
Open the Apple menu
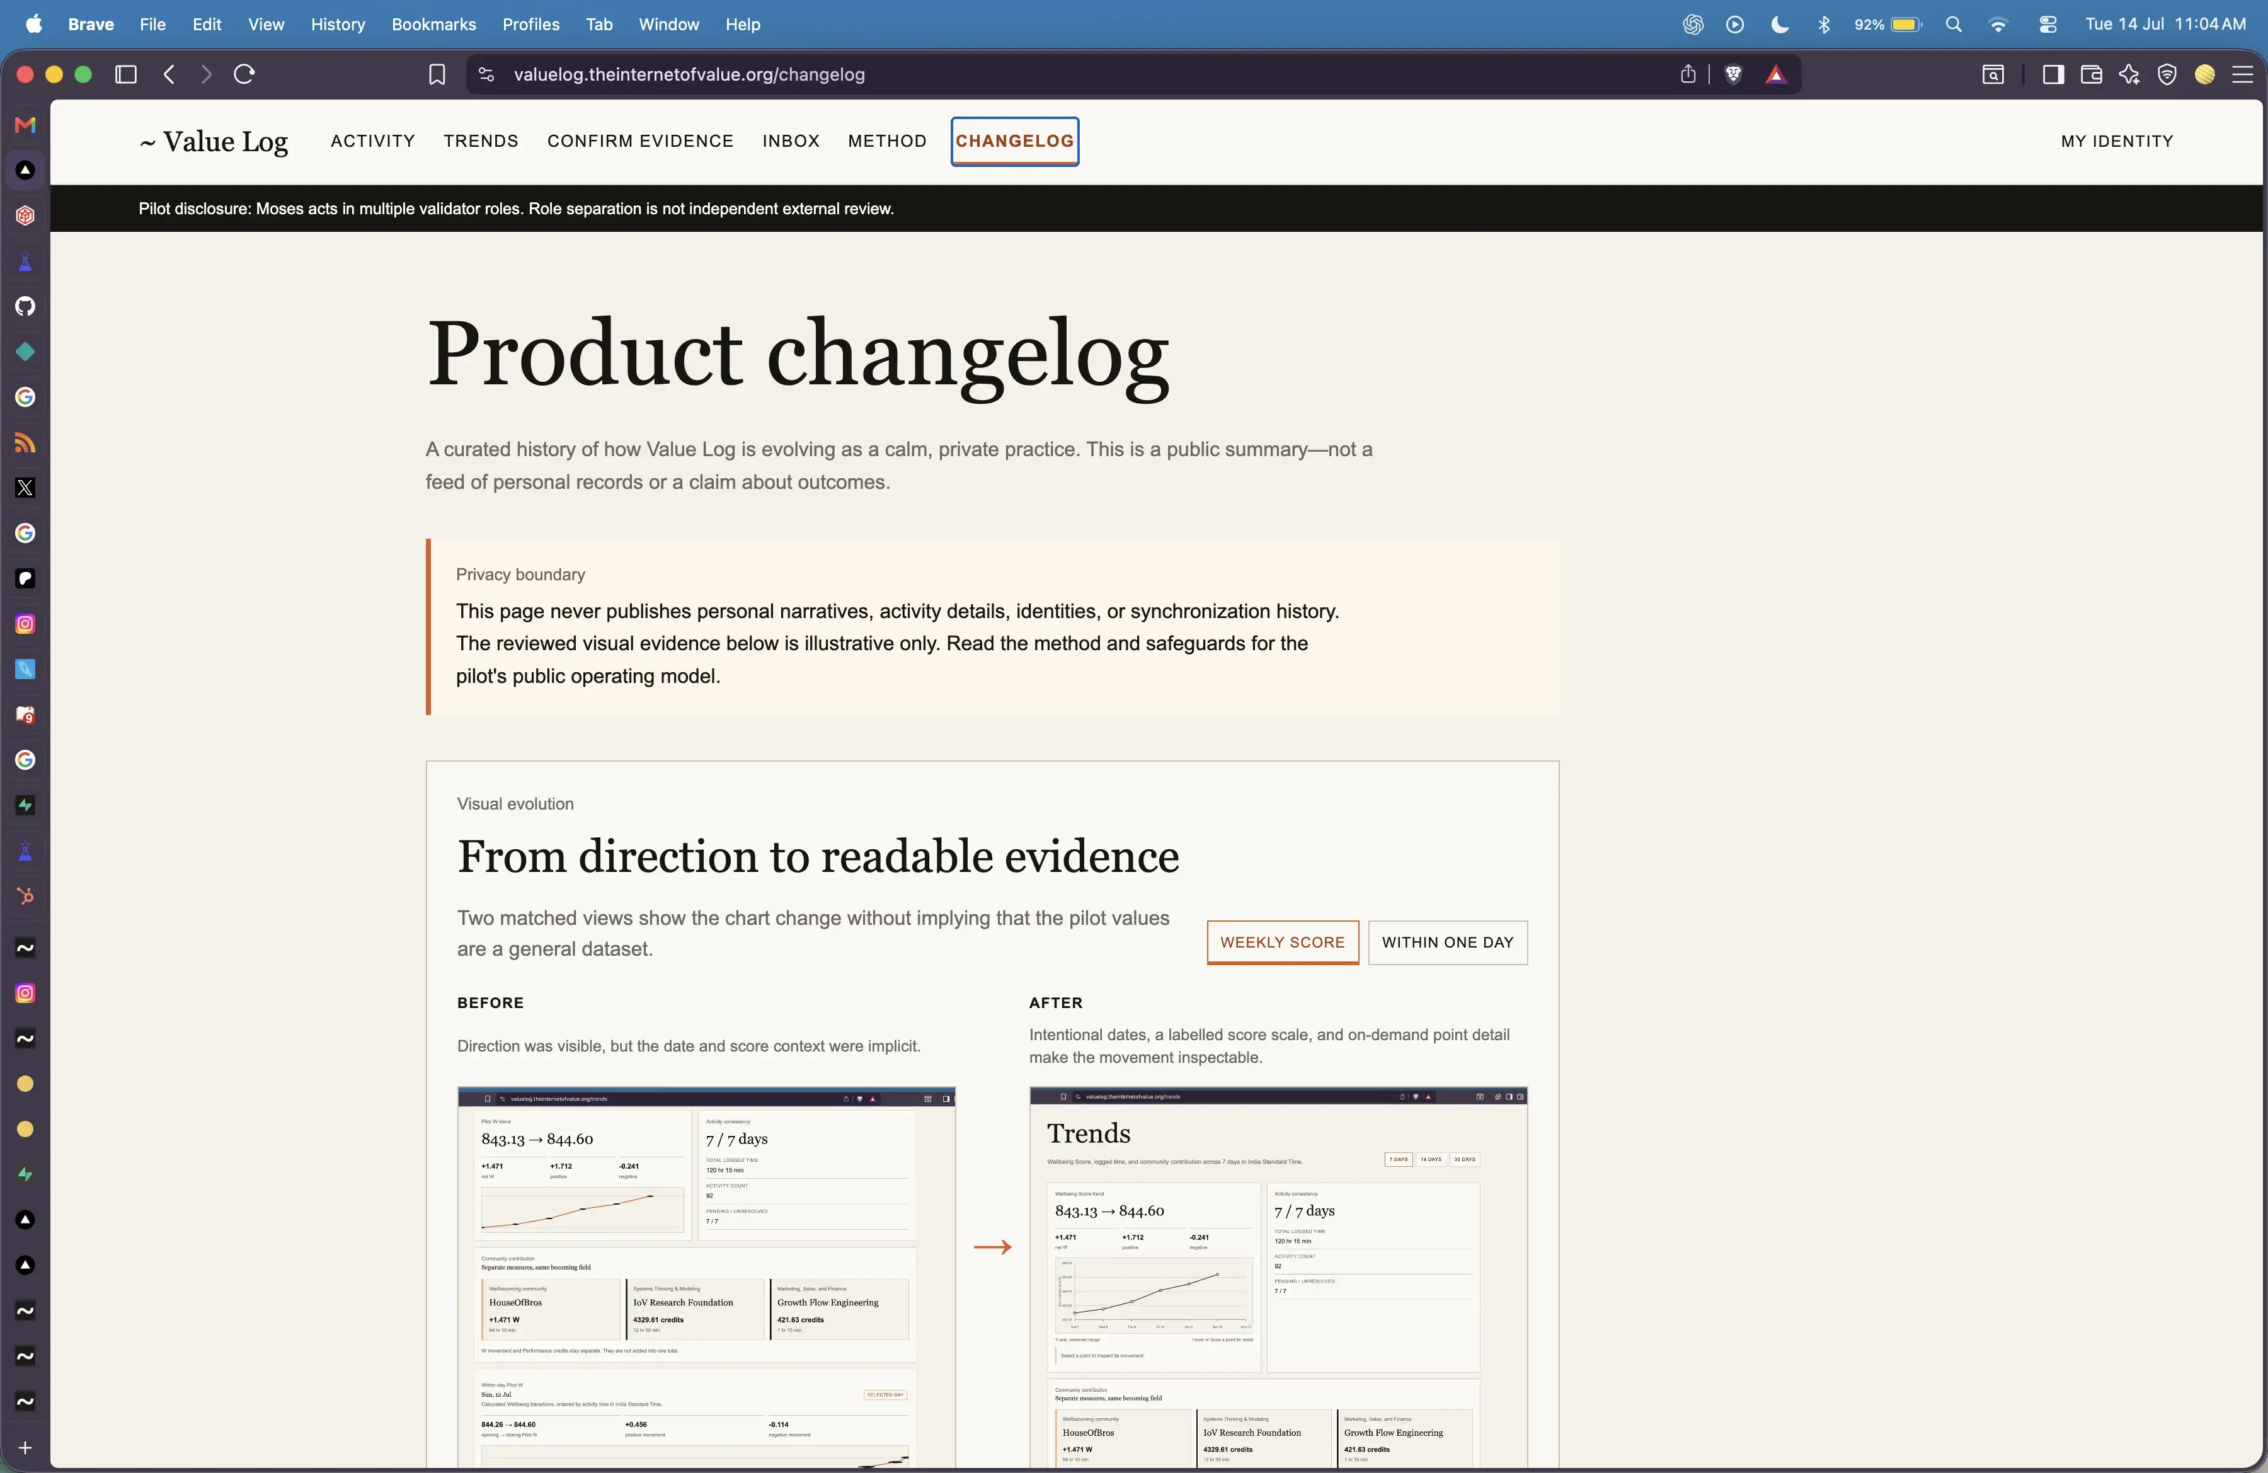click(x=34, y=25)
